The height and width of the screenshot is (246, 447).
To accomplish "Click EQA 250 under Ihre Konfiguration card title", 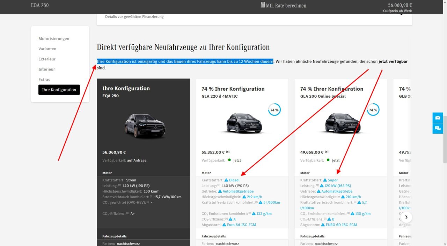I will tap(110, 96).
